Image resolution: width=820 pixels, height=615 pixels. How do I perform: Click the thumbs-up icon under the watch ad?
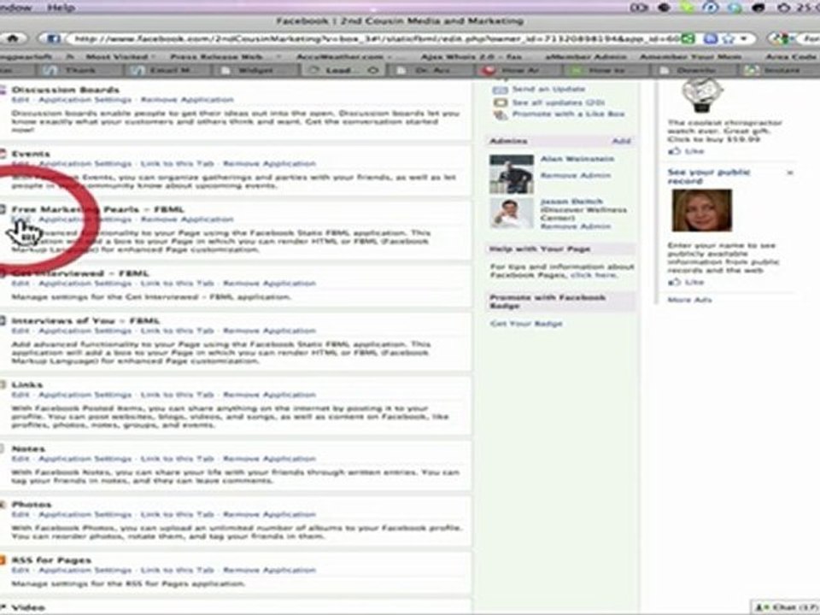pos(674,151)
